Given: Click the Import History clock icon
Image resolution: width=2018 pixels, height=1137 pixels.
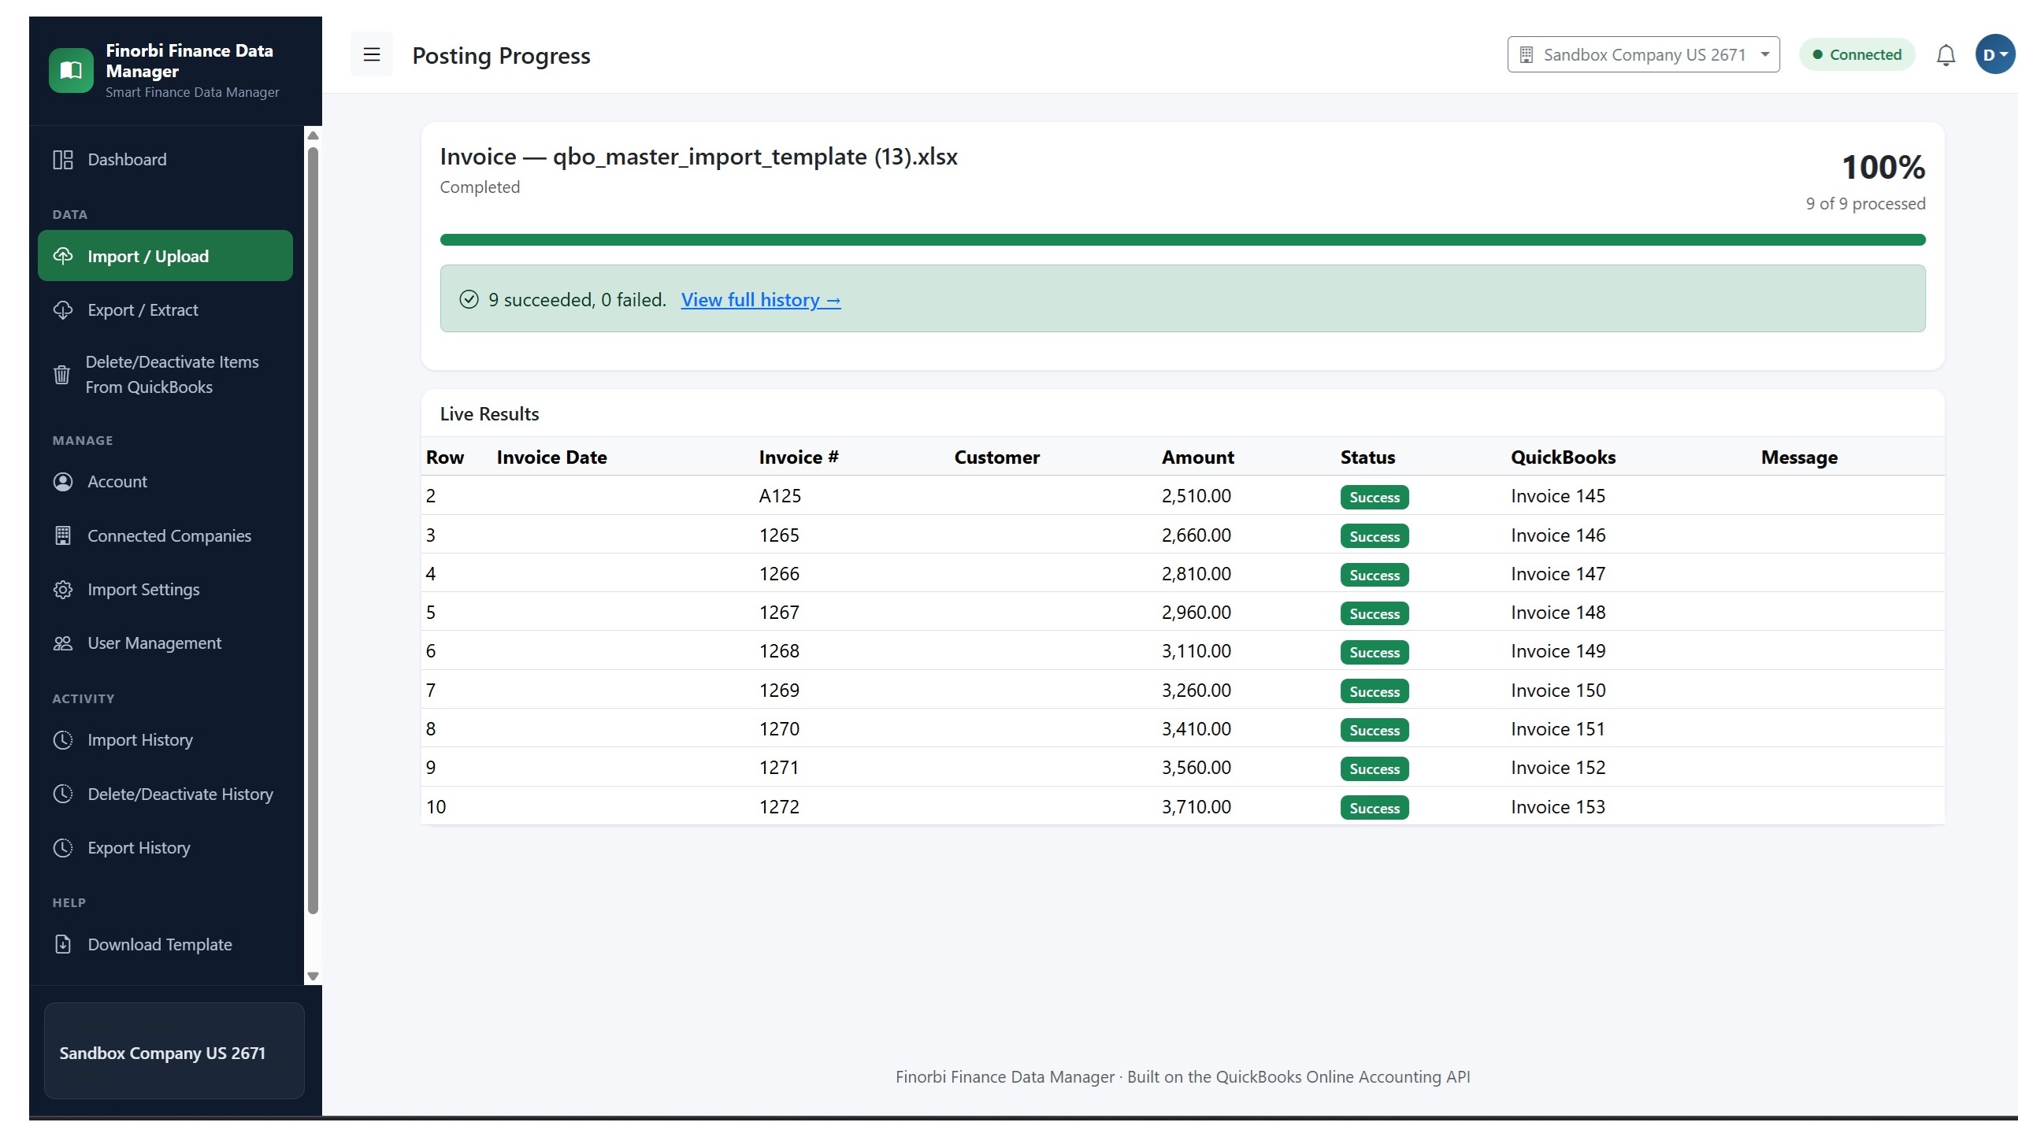Looking at the screenshot, I should [x=63, y=740].
